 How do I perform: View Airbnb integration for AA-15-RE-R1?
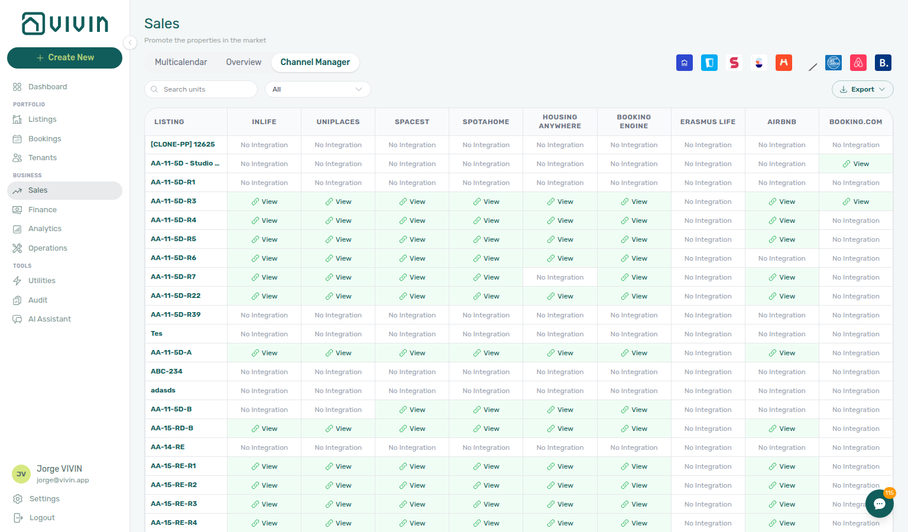781,466
